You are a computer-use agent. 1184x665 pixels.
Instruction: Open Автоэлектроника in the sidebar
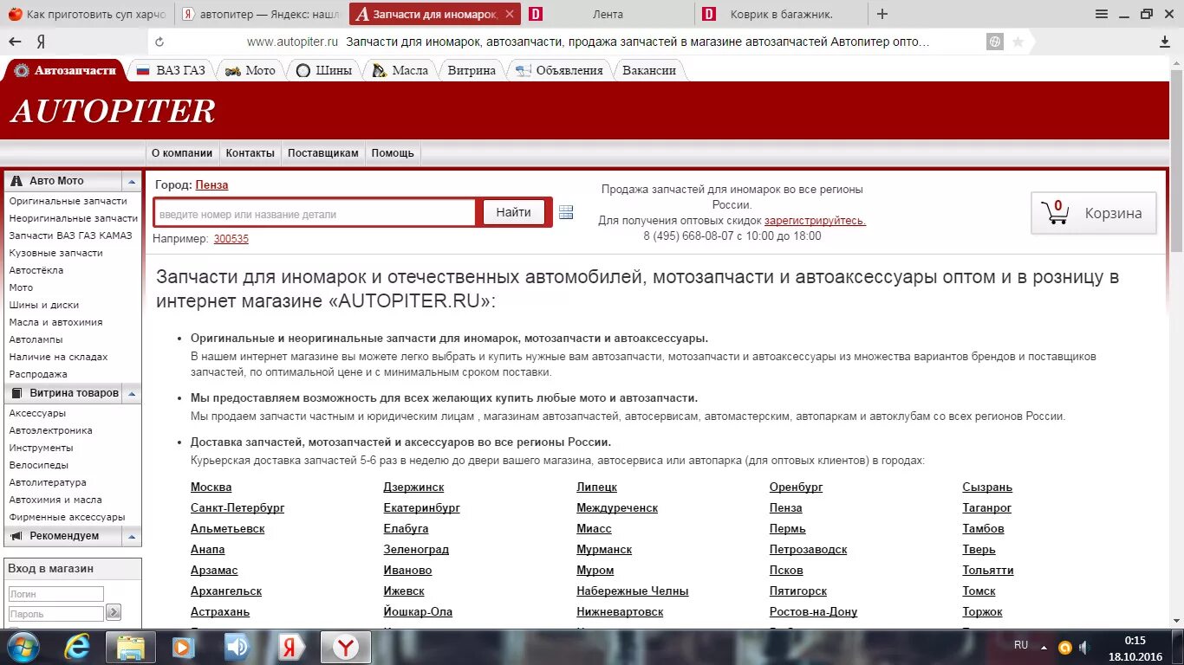[50, 430]
